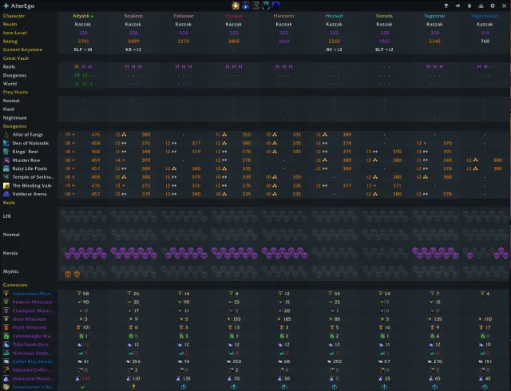511x391 pixels.
Task: Click Seykero's current keystone KR +12
Action: 133,49
